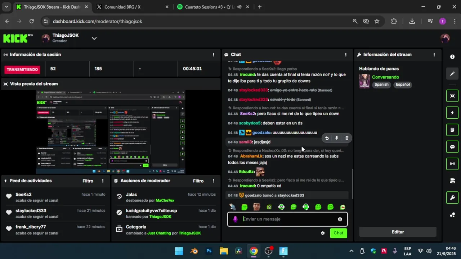Open the Chat panel options menu

[346, 55]
